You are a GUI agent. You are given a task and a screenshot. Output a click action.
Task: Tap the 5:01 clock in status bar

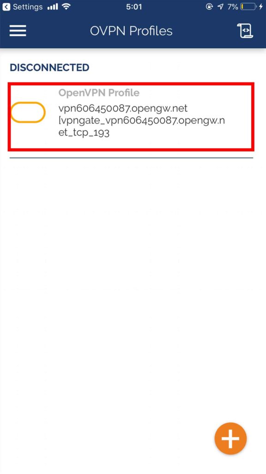(x=134, y=6)
